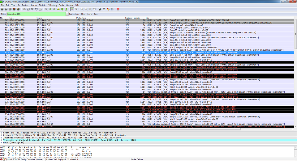This screenshot has width=297, height=161.
Task: Jump to the last packet
Action: pyautogui.click(x=66, y=9)
